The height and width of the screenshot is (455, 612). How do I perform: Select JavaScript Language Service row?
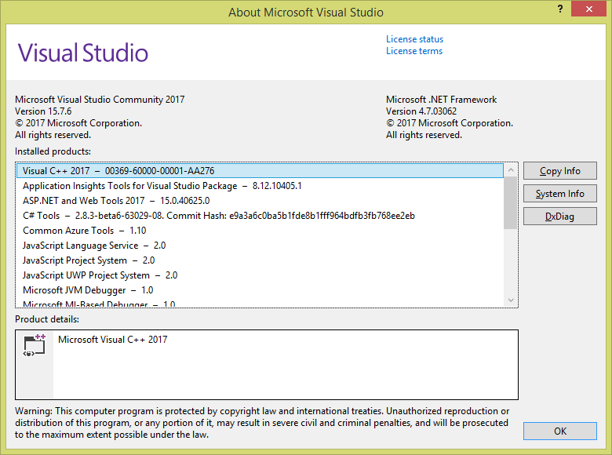pyautogui.click(x=260, y=245)
